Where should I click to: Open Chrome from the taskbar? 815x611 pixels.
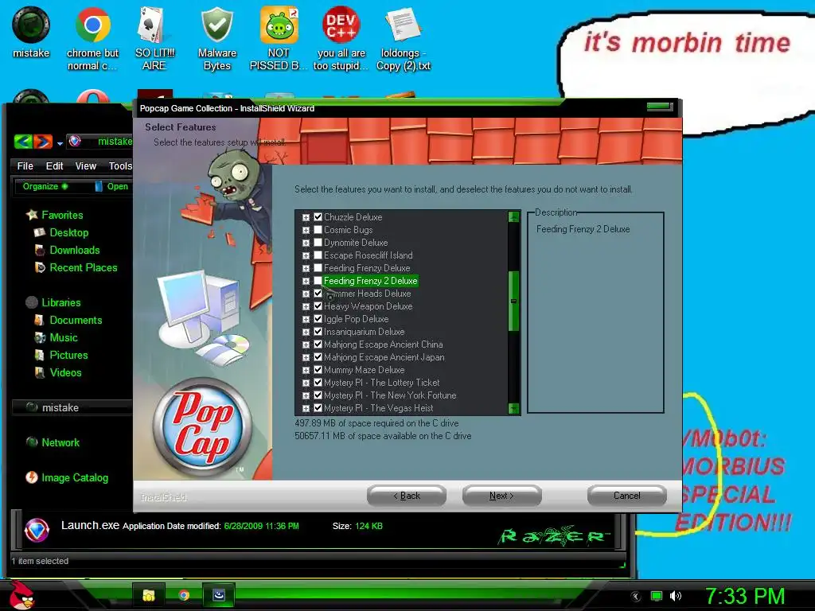click(184, 595)
